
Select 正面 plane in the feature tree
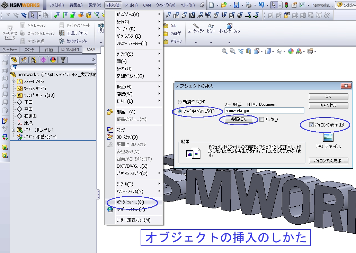coord(25,102)
